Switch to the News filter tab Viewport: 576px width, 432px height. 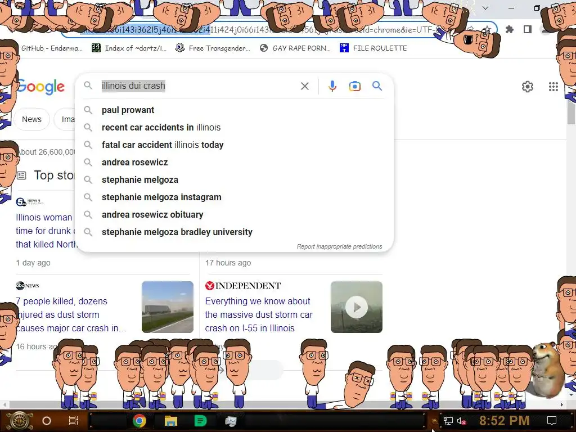31,119
